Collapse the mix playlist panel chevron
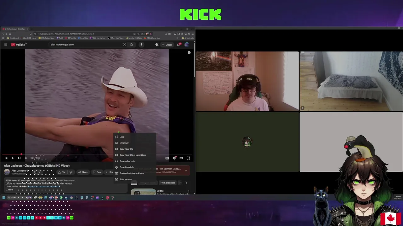403x226 pixels. tap(186, 170)
